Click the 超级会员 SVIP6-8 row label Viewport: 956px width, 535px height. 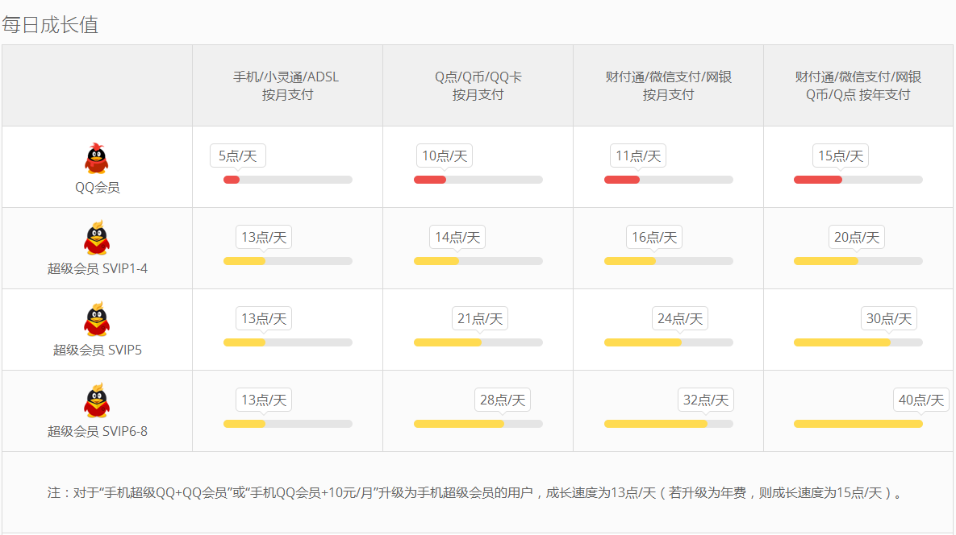click(x=97, y=431)
